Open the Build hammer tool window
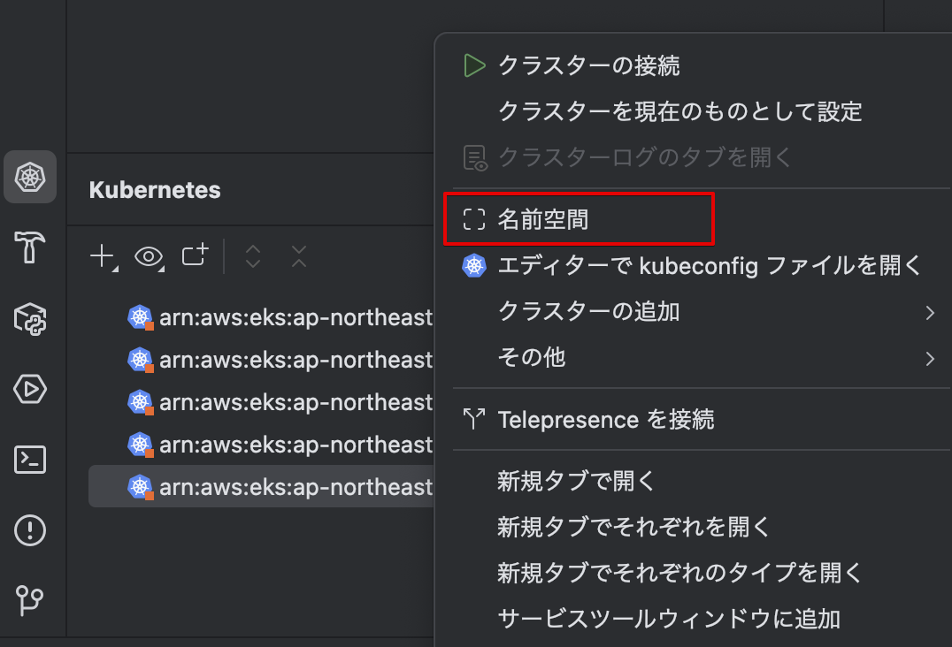 click(x=30, y=247)
